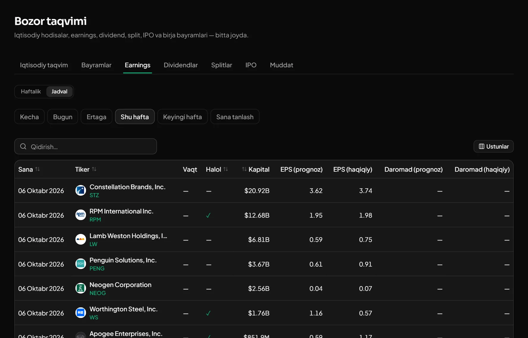Open the PENG ticker link

tap(97, 268)
